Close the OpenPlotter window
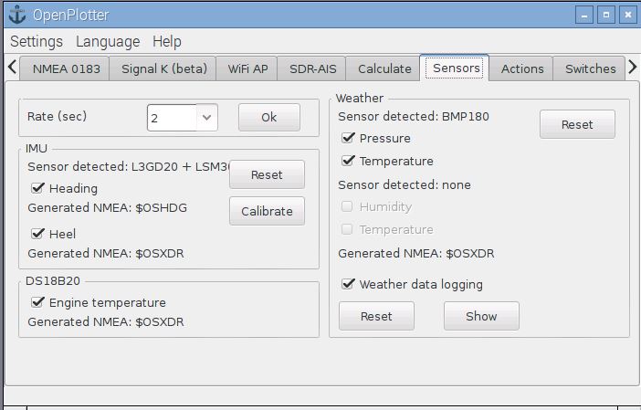The image size is (641, 410). click(628, 16)
